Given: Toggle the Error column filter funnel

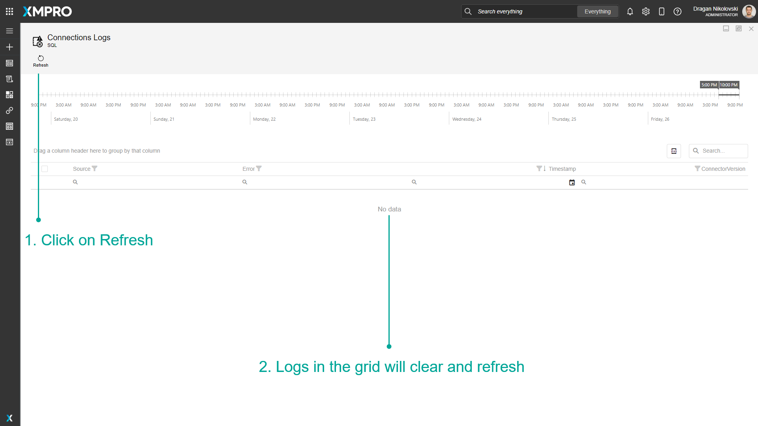Looking at the screenshot, I should click(x=259, y=168).
